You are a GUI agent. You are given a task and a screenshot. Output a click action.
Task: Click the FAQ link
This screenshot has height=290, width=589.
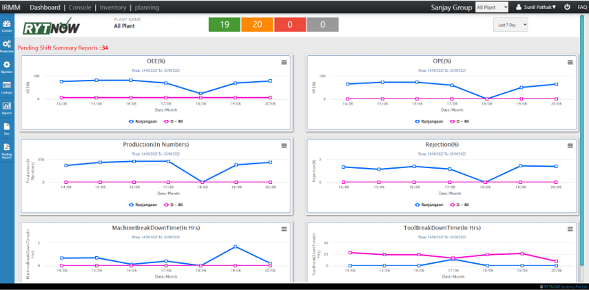pos(582,7)
